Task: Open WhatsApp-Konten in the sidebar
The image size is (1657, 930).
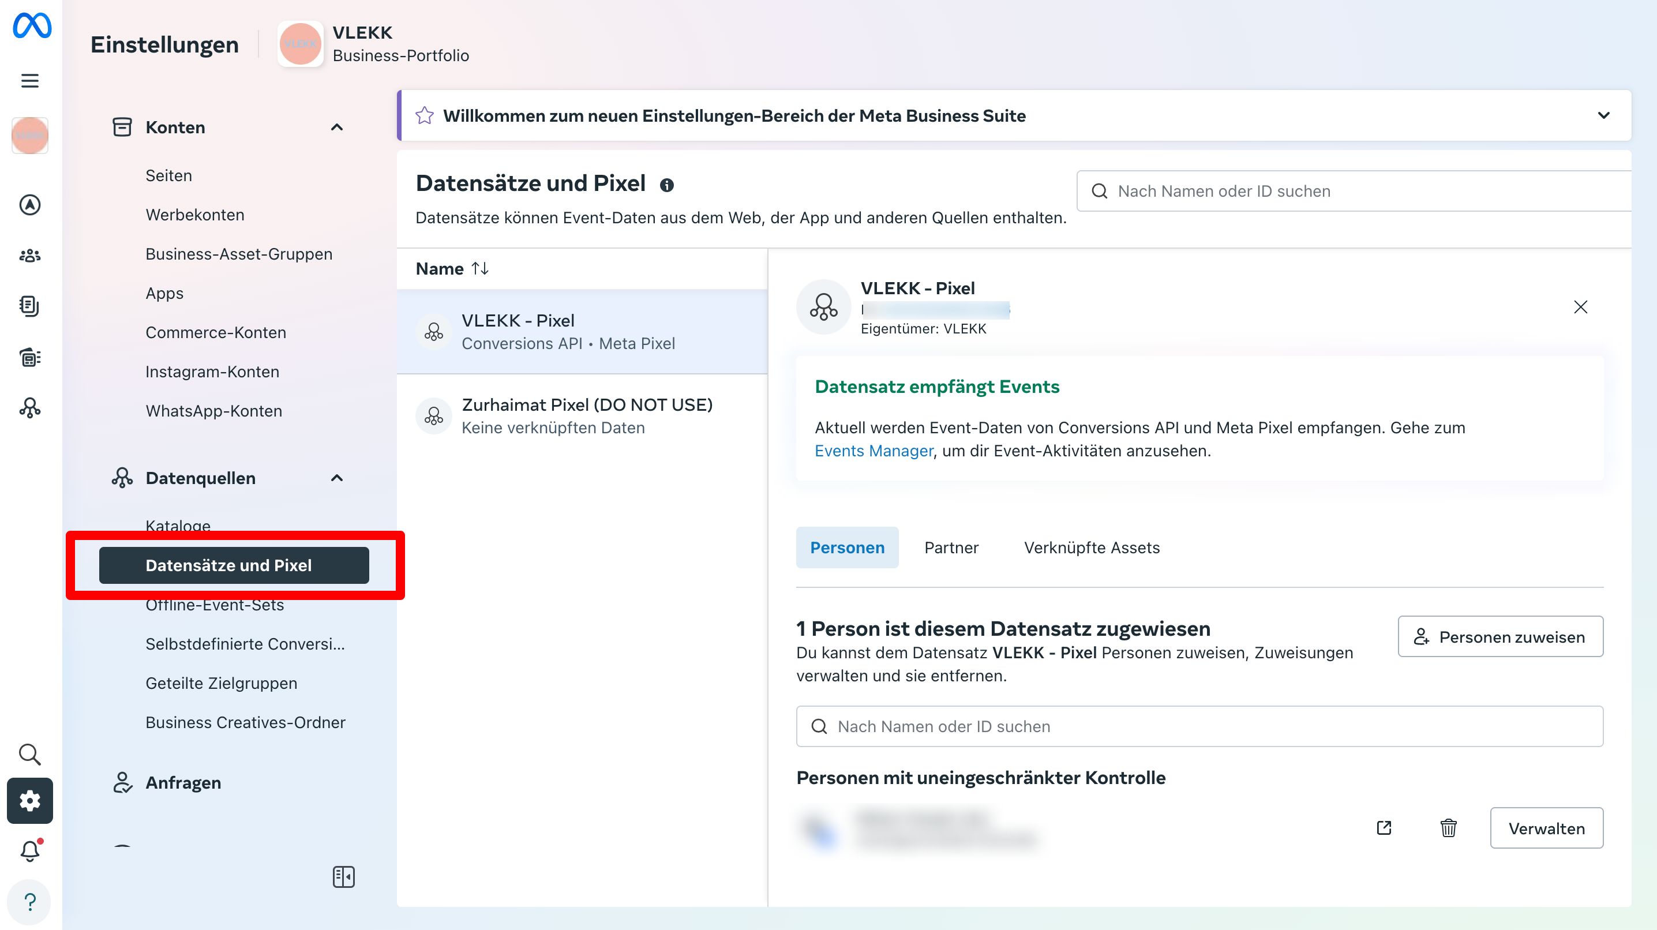Action: [x=213, y=411]
